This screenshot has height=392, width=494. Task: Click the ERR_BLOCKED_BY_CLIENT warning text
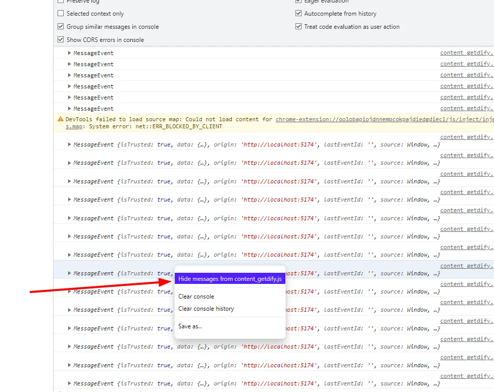pos(179,126)
